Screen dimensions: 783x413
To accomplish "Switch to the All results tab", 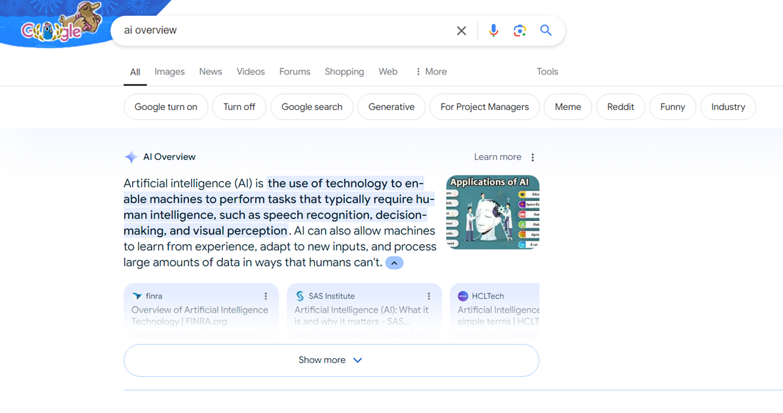I will (x=135, y=72).
